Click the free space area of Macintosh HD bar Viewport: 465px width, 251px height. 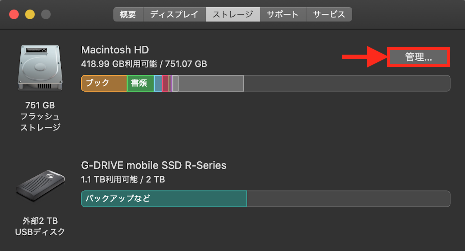coord(346,83)
